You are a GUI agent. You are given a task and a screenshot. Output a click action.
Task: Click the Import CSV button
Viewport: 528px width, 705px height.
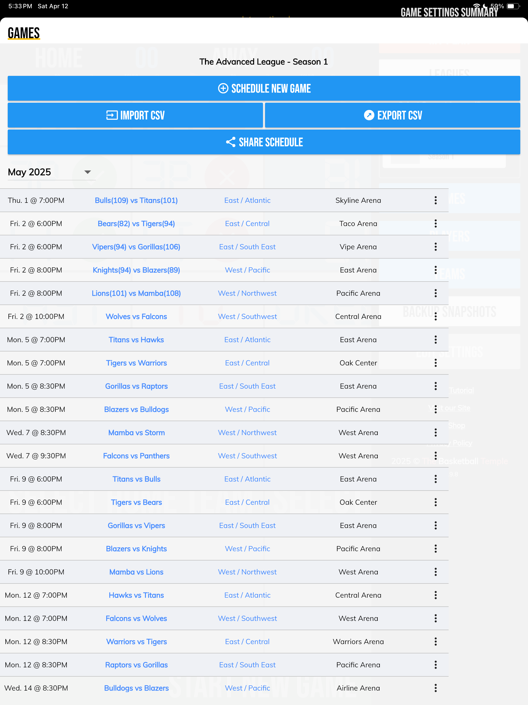pos(135,115)
